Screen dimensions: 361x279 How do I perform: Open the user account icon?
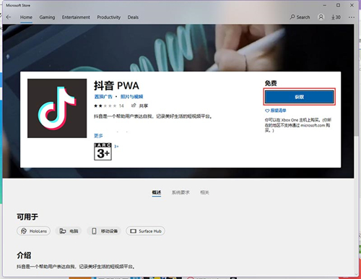[x=321, y=17]
